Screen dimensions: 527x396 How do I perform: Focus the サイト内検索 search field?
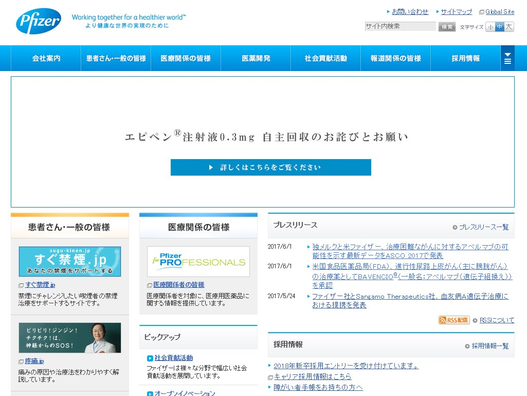tap(401, 26)
